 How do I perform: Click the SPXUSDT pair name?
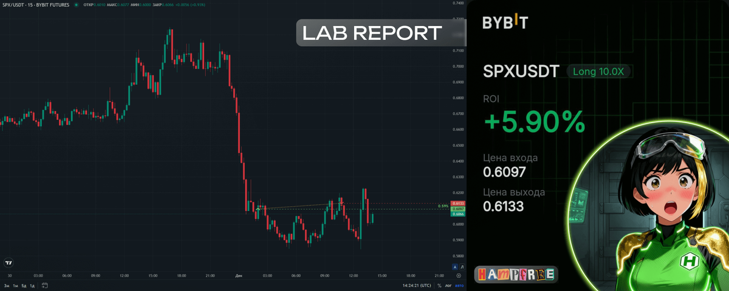pos(521,72)
